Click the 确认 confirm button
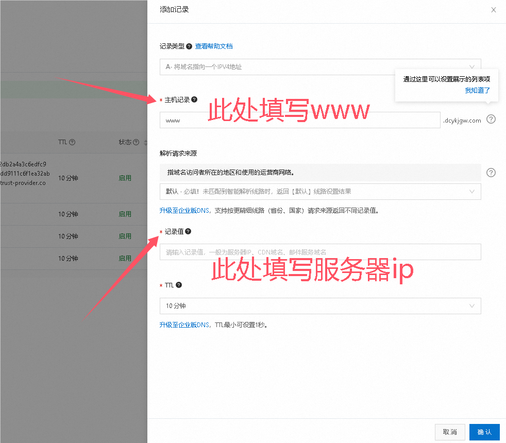The width and height of the screenshot is (506, 443). pos(484,432)
